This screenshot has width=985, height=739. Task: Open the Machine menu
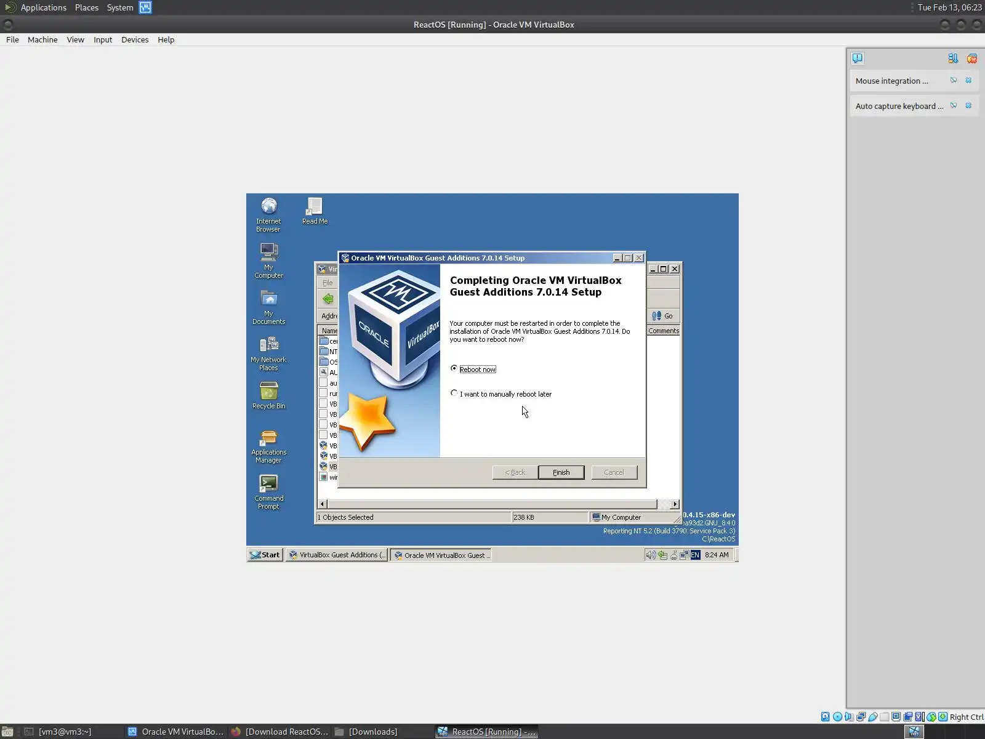(x=42, y=39)
